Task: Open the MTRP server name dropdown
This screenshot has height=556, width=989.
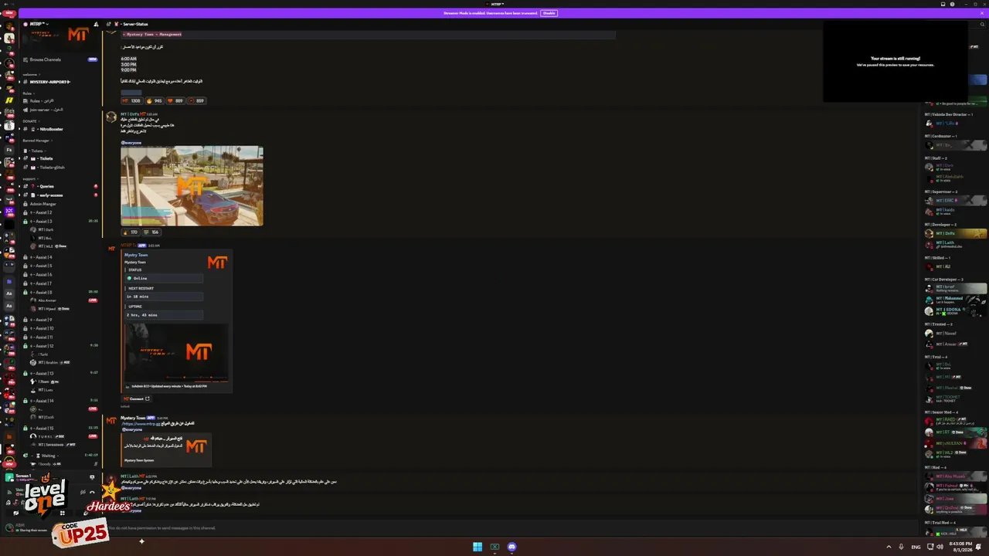Action: (x=39, y=24)
